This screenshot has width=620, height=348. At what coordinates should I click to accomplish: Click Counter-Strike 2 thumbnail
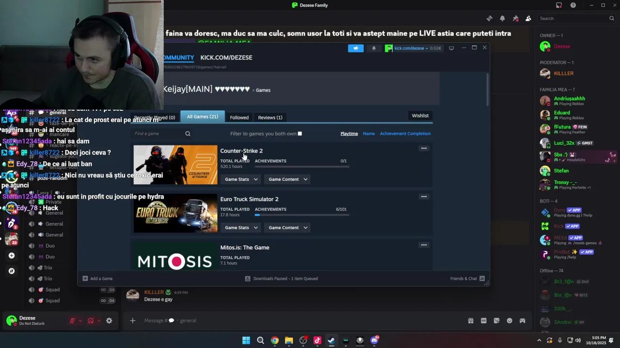(175, 165)
